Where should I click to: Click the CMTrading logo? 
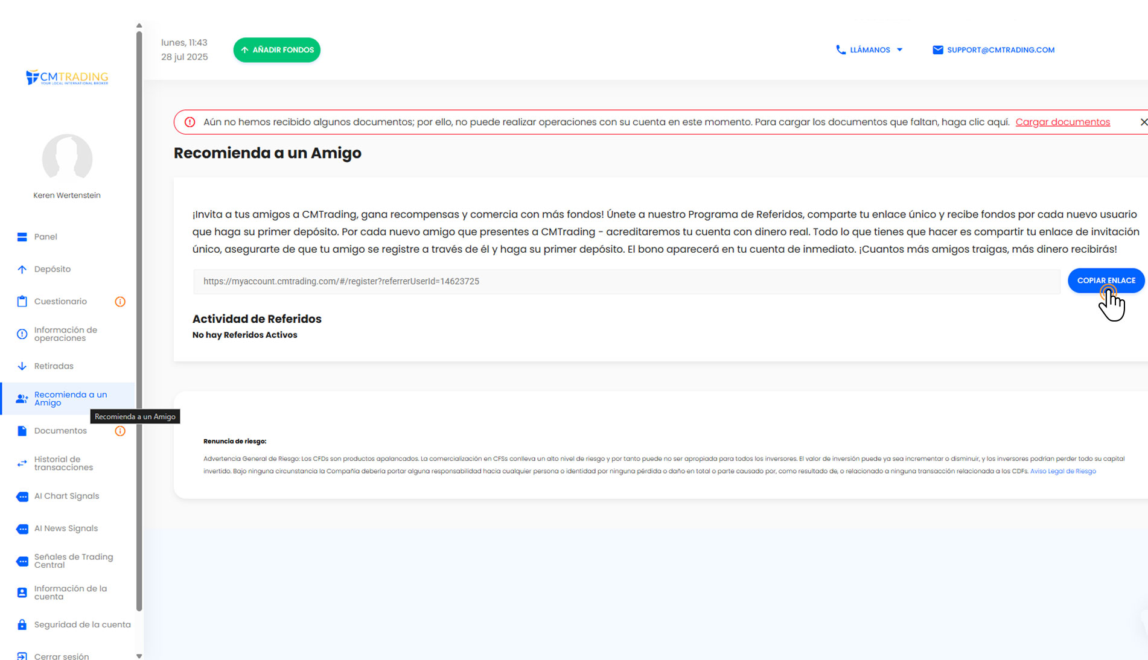67,77
